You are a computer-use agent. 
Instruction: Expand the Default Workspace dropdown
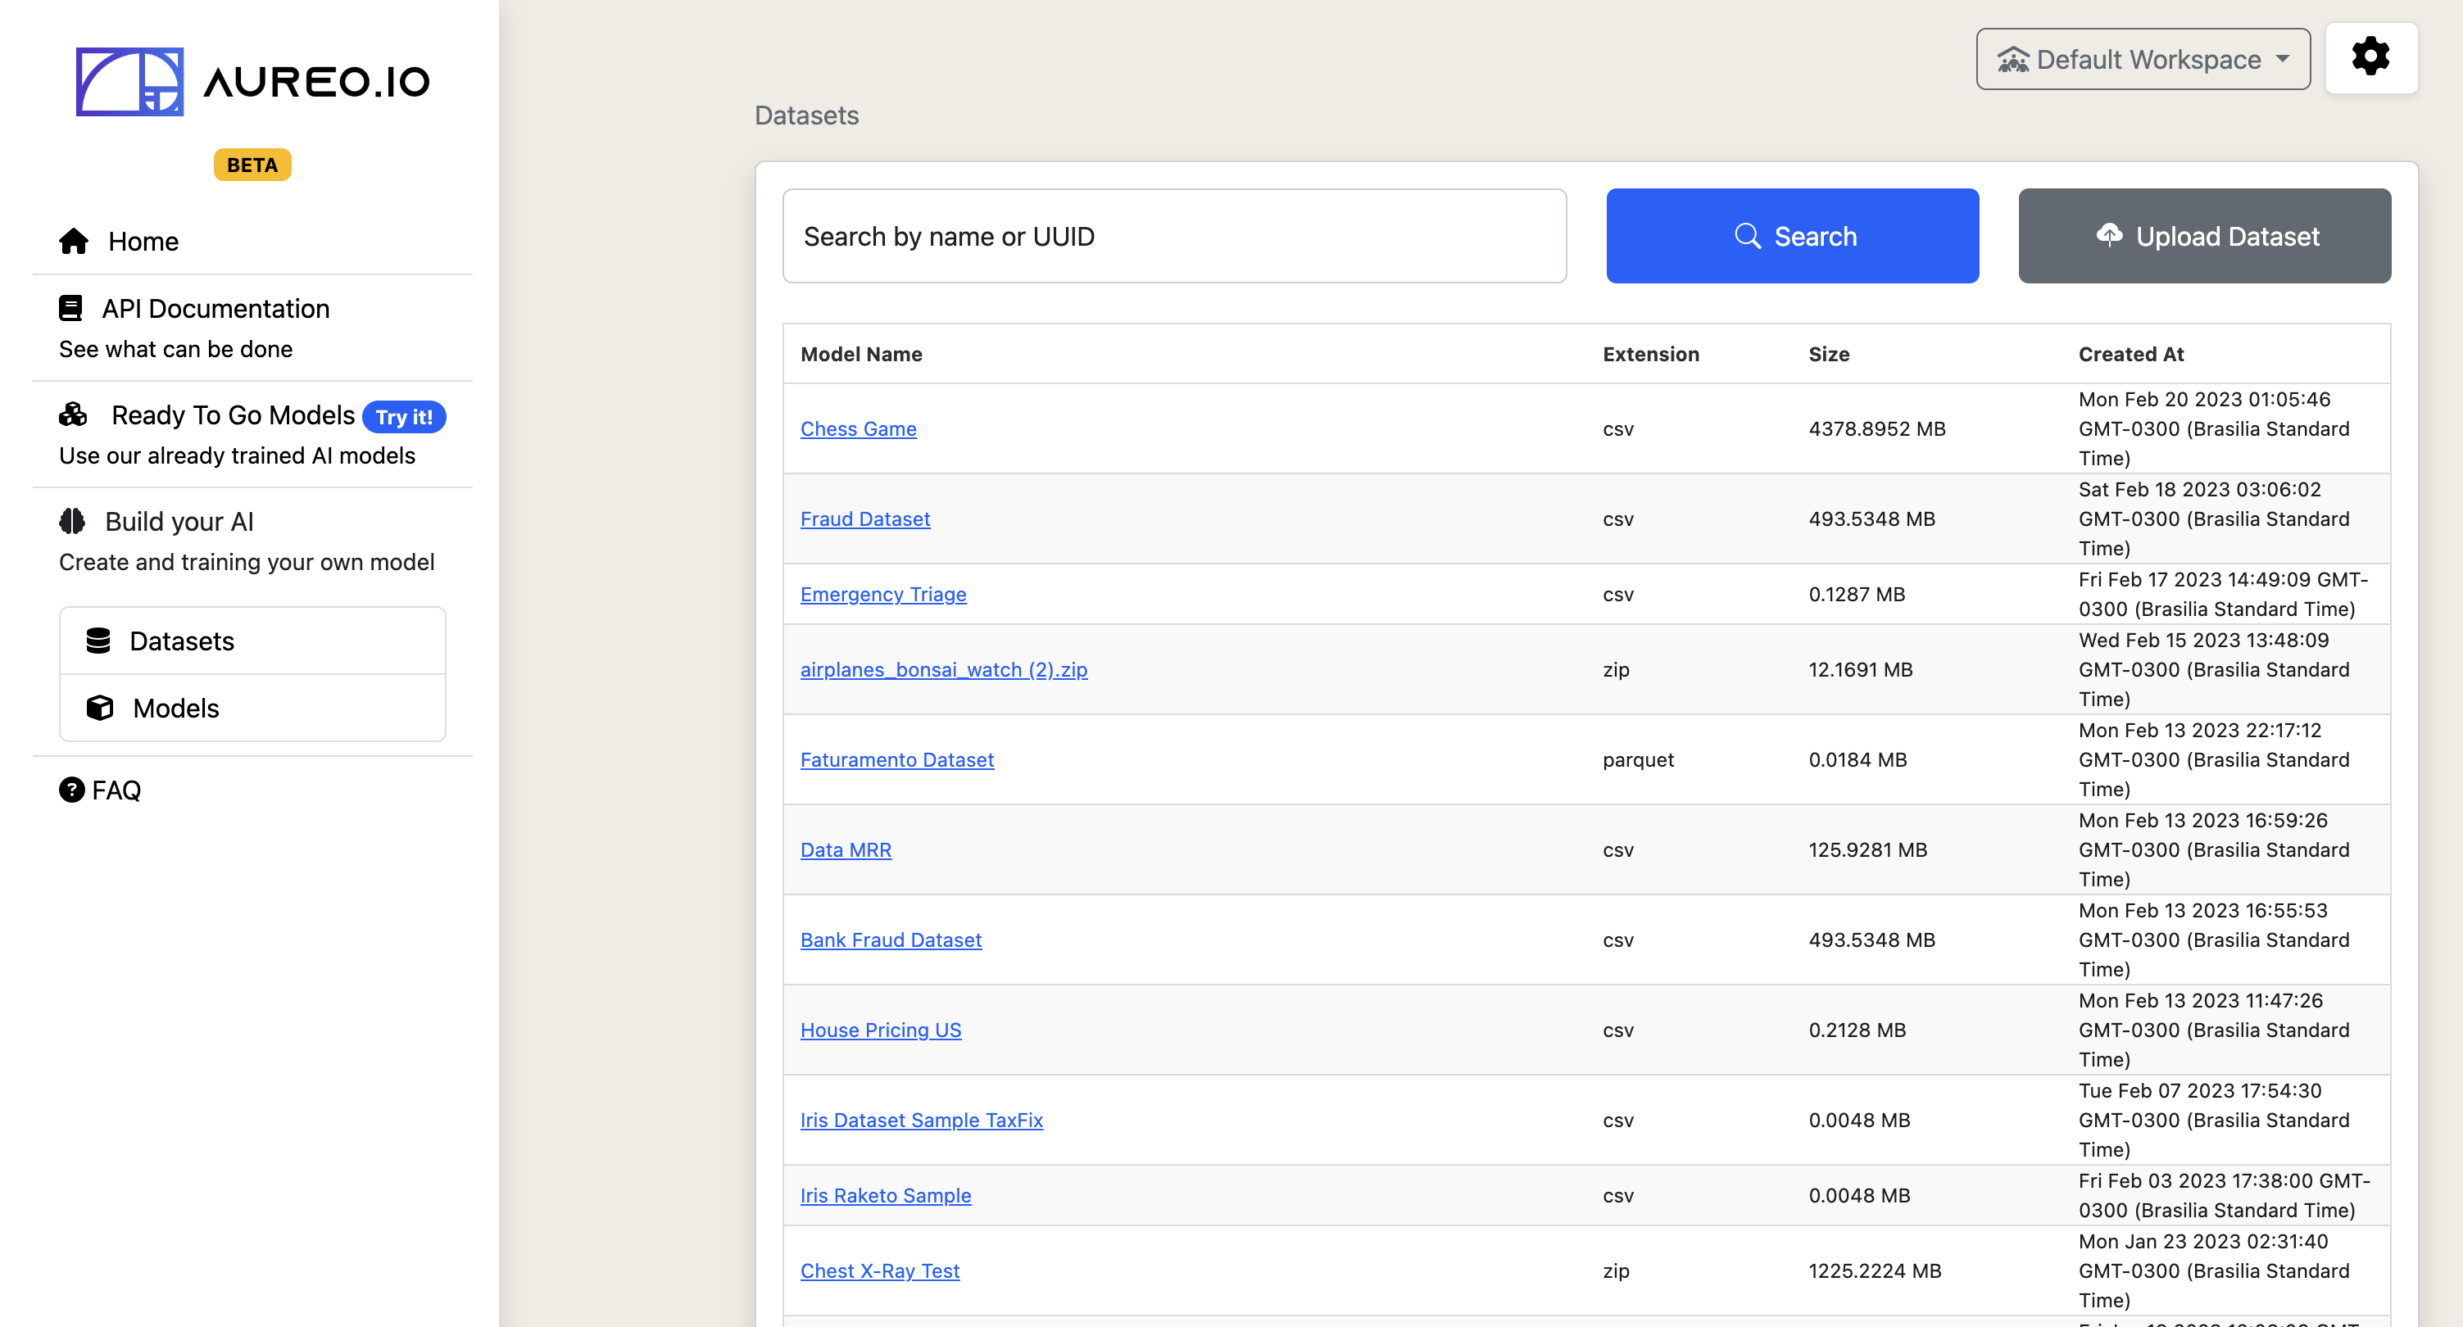(x=2143, y=59)
